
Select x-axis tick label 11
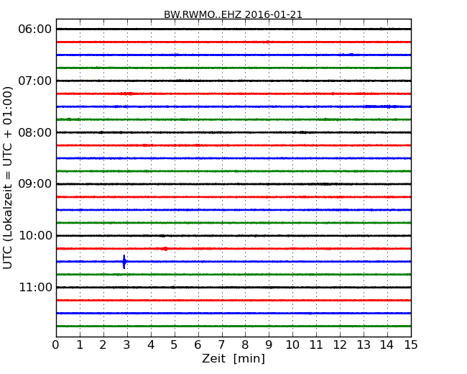[x=316, y=345]
